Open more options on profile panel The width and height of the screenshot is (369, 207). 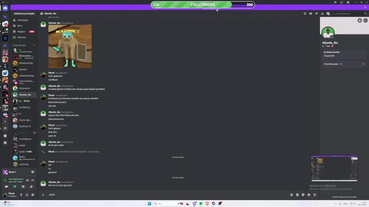pyautogui.click(x=365, y=20)
